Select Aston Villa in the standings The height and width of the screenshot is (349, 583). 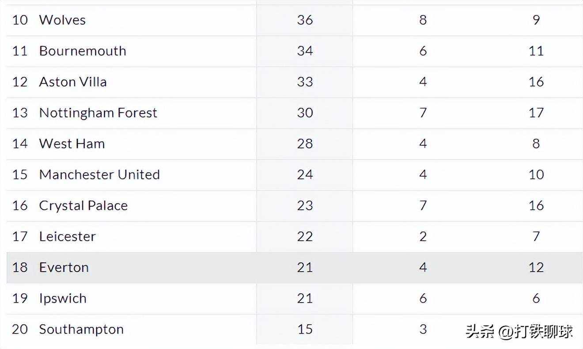73,82
